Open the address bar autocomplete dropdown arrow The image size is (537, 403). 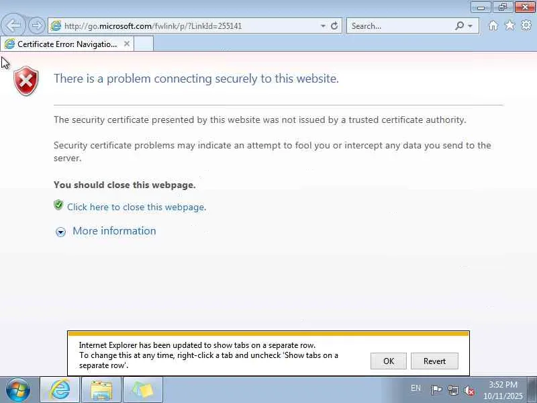pyautogui.click(x=323, y=26)
